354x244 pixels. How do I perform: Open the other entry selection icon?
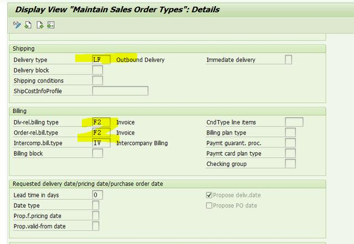50,25
